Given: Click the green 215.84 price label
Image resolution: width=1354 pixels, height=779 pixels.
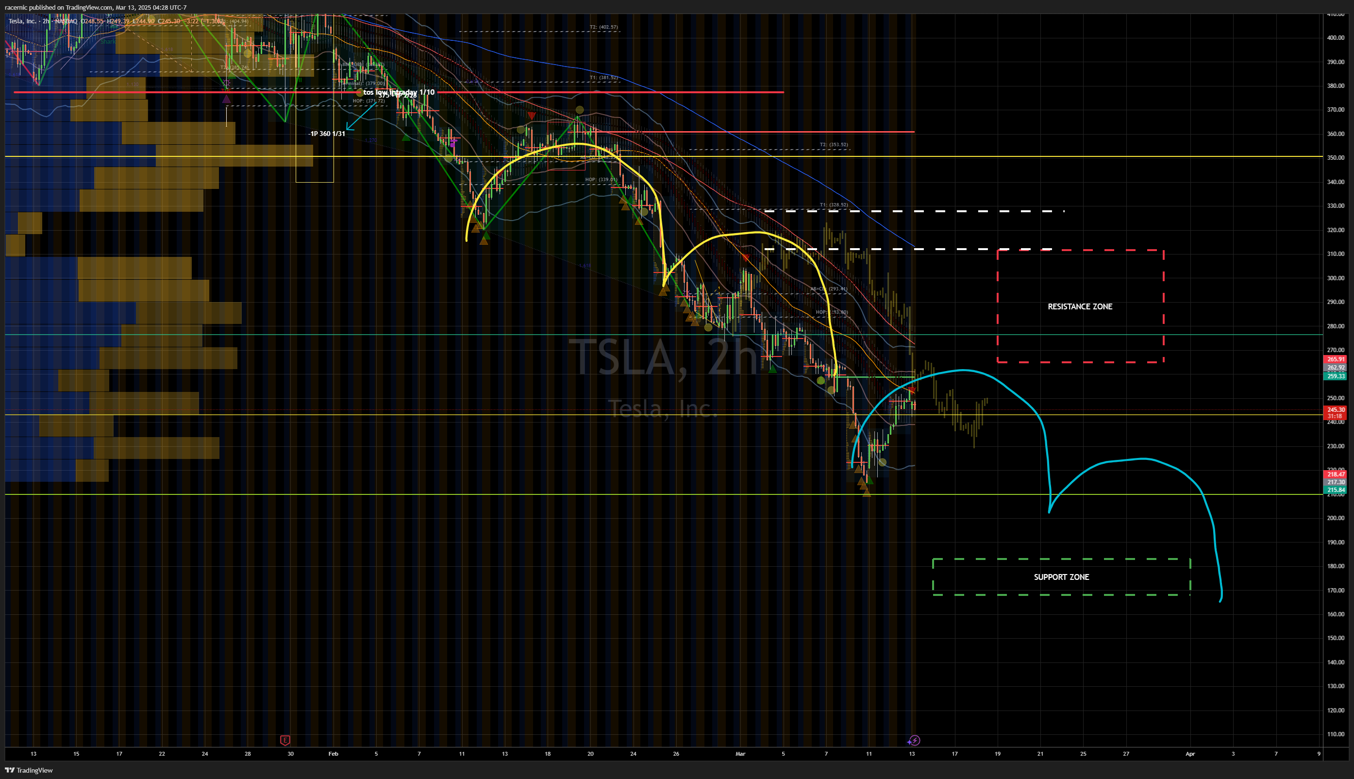Looking at the screenshot, I should [x=1335, y=490].
